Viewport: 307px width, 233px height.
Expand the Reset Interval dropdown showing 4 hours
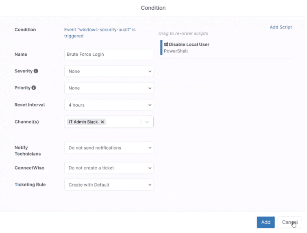(109, 105)
